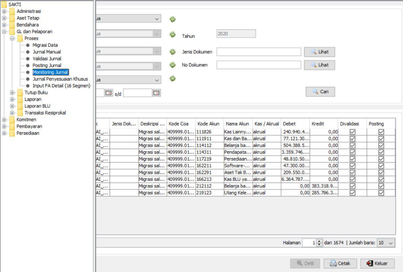The height and width of the screenshot is (272, 403).
Task: Click the topmost green refresh icon
Action: [x=172, y=19]
